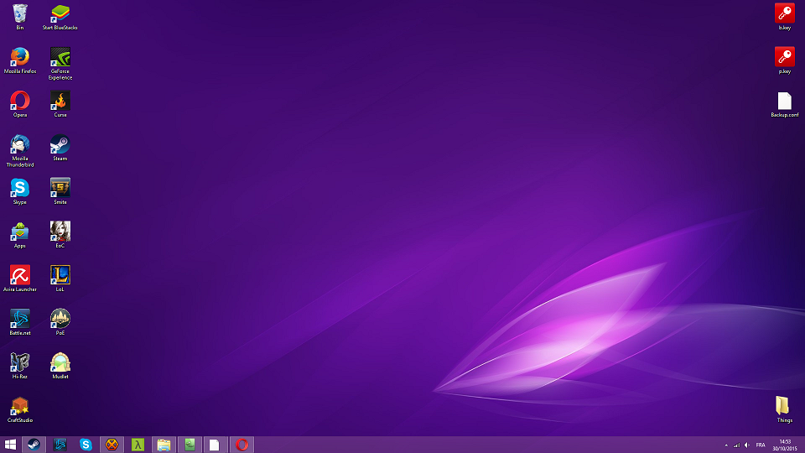Click the Avira Launcher desktop icon
Screen dimensions: 805x453
point(19,274)
